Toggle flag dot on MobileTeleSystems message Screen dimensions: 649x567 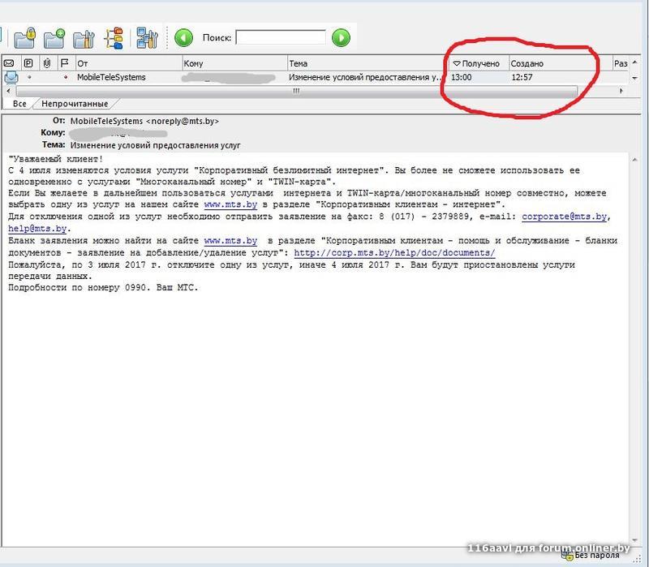66,77
